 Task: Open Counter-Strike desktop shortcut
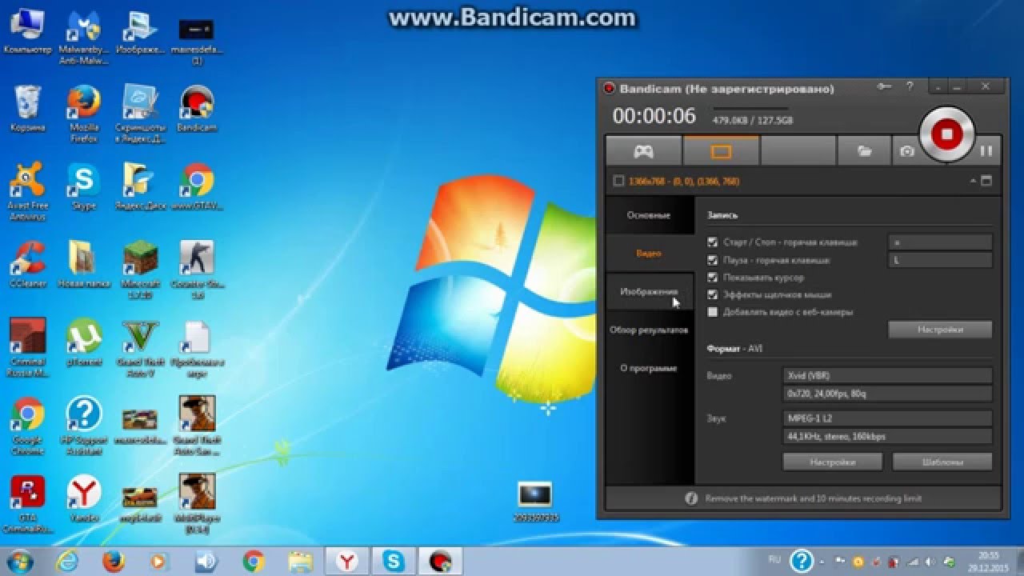coord(197,270)
